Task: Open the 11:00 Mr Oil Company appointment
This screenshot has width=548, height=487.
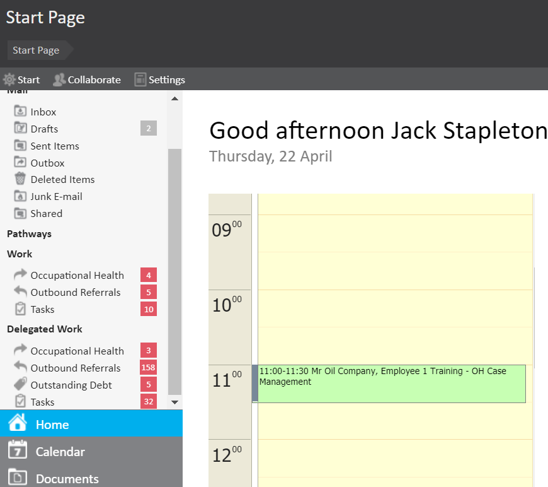Action: pyautogui.click(x=391, y=383)
